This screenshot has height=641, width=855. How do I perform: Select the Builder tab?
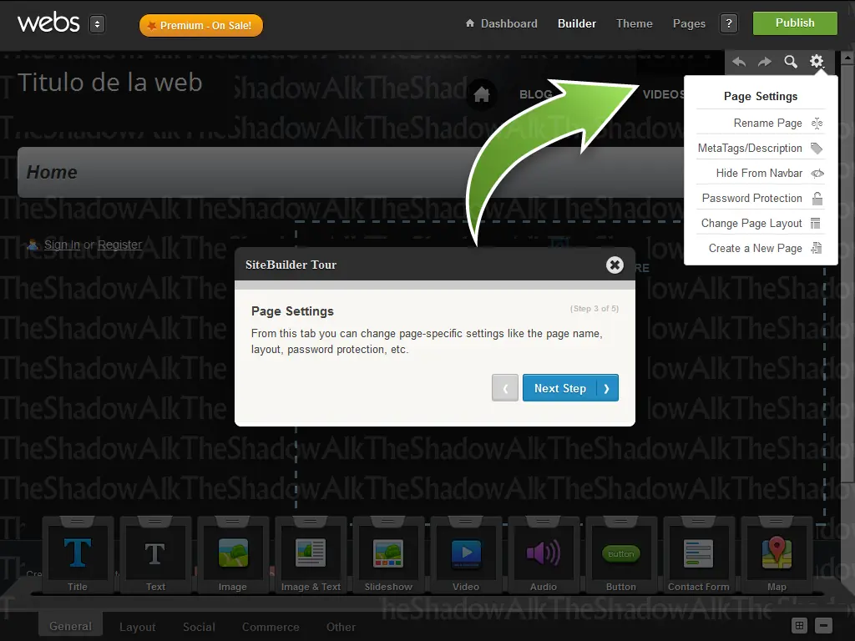[577, 23]
